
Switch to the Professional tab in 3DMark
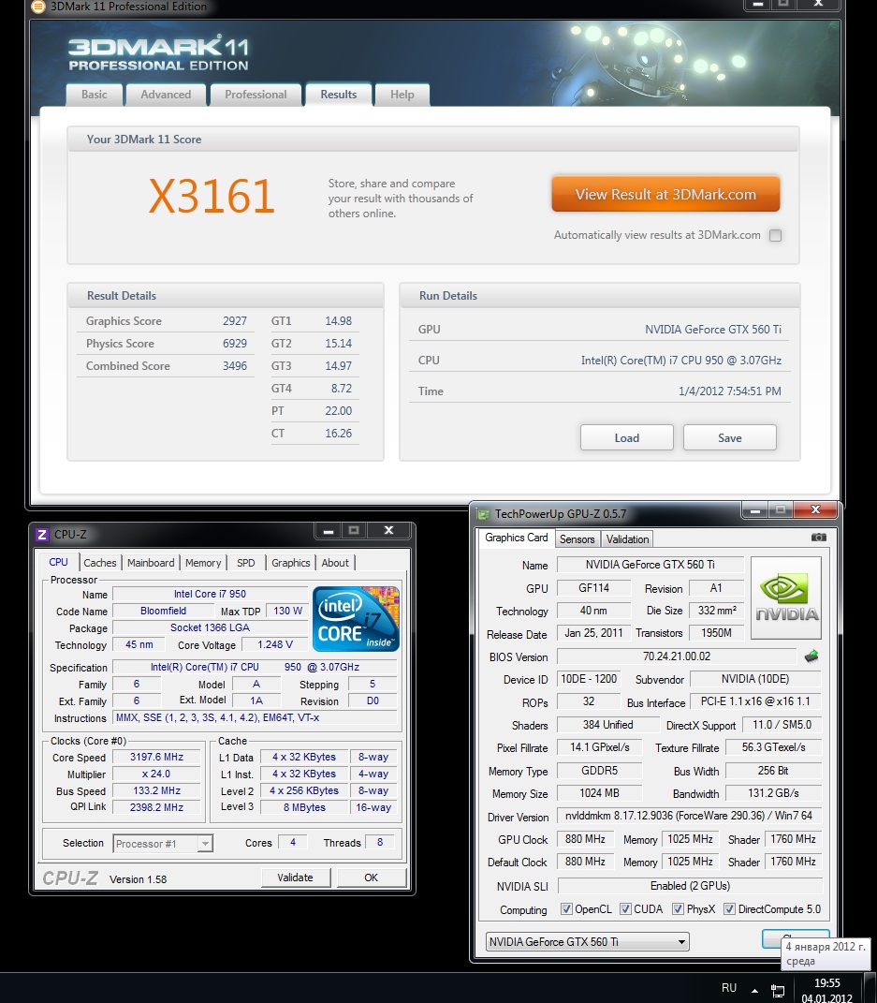tap(256, 95)
